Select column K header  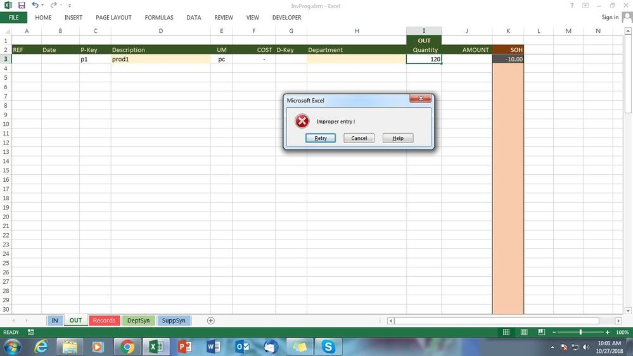point(508,30)
